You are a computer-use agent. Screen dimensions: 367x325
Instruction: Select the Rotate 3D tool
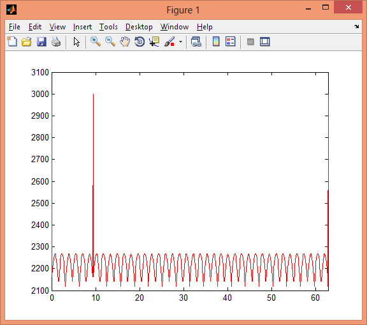tap(140, 42)
